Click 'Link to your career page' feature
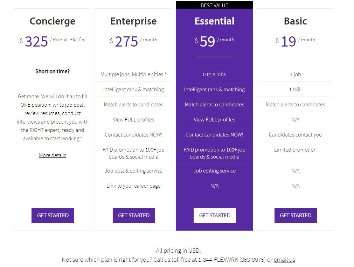Image resolution: width=354 pixels, height=267 pixels. [x=133, y=186]
